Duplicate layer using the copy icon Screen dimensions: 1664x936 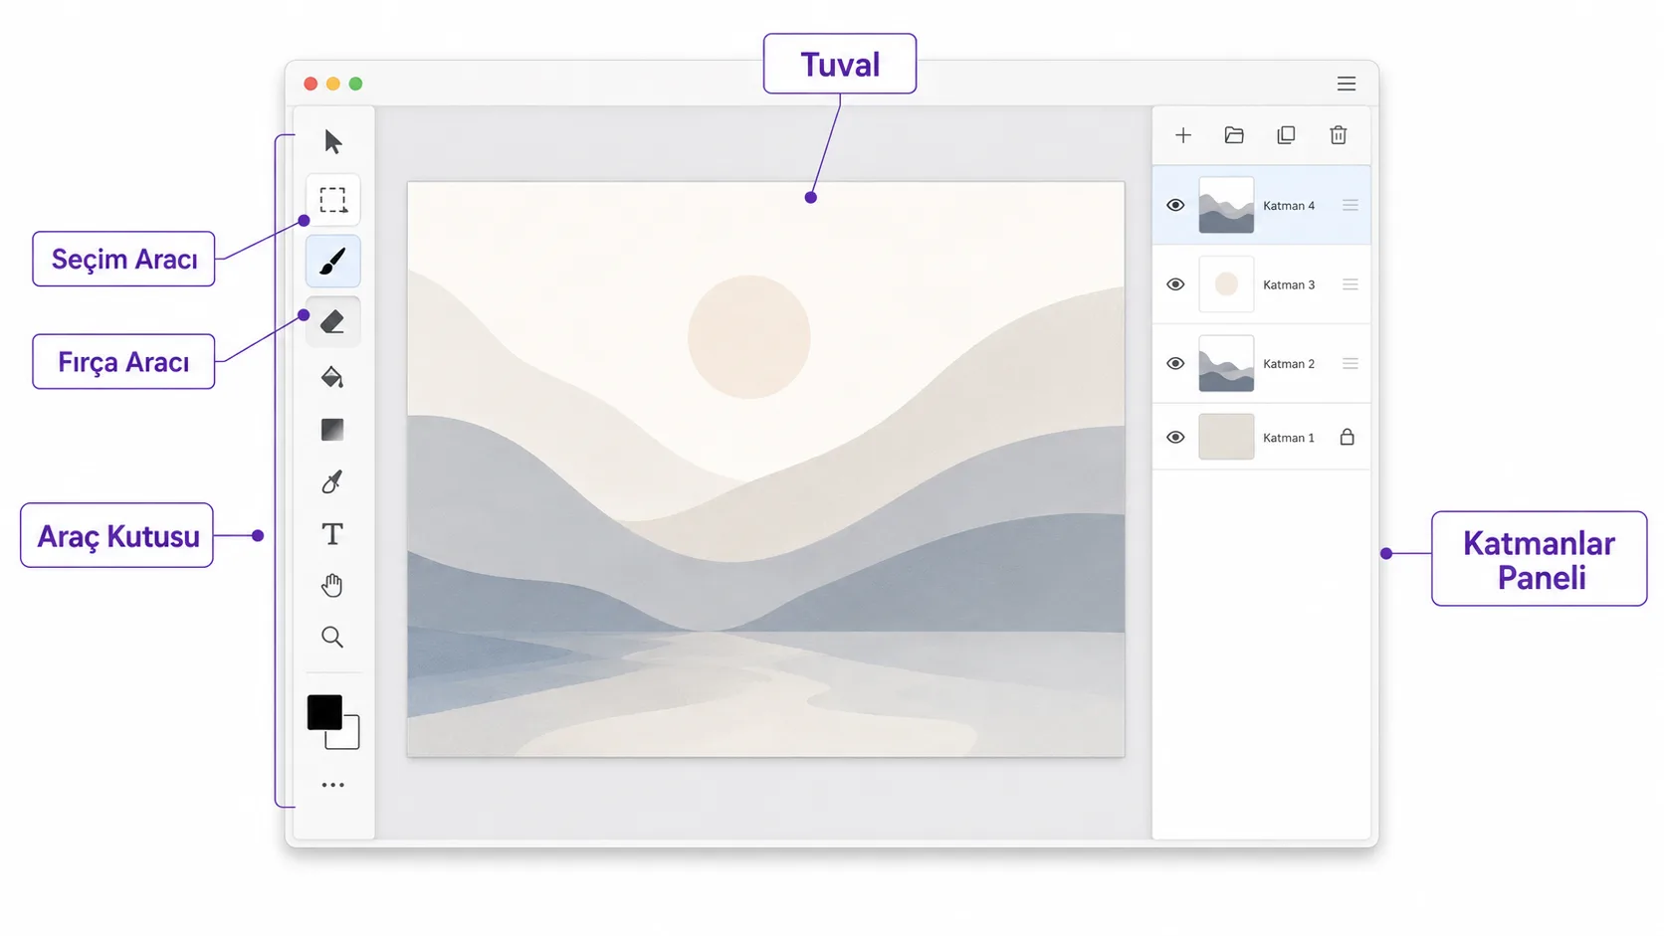[x=1286, y=135]
